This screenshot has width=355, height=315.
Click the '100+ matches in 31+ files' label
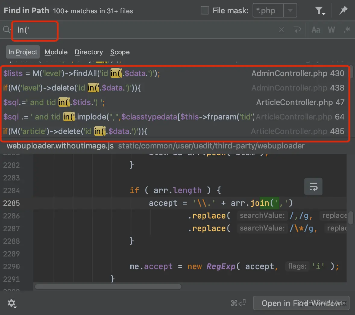click(93, 11)
